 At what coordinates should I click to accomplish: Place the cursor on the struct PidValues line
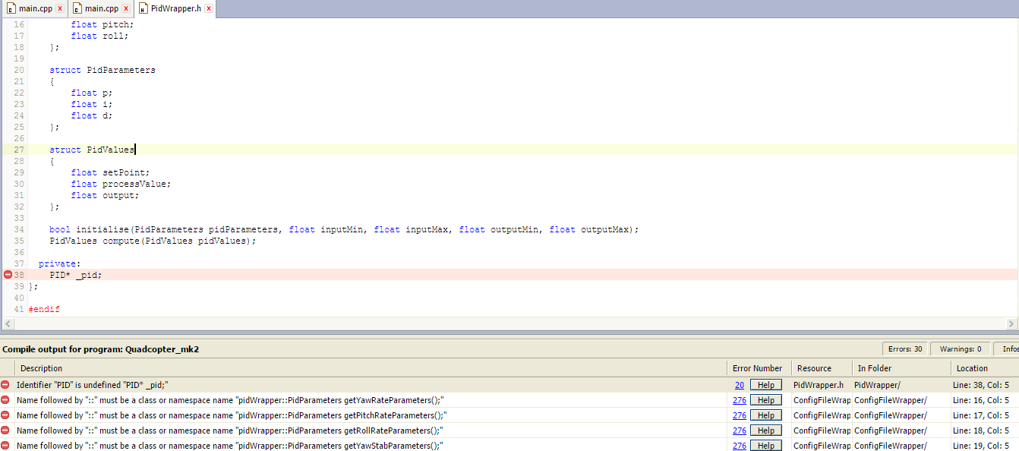point(91,150)
